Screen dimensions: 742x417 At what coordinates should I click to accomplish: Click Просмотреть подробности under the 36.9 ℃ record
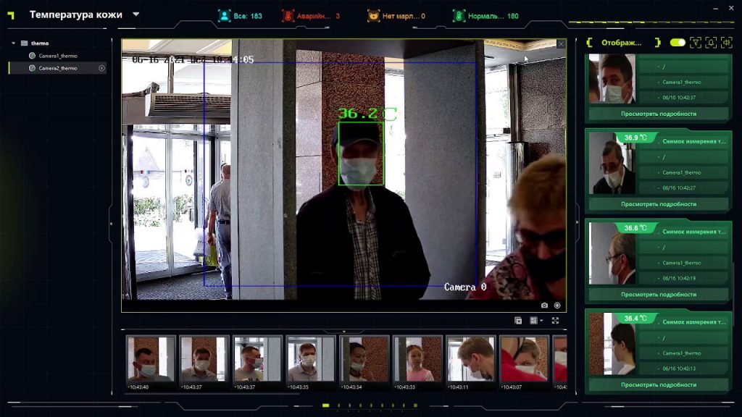(658, 204)
